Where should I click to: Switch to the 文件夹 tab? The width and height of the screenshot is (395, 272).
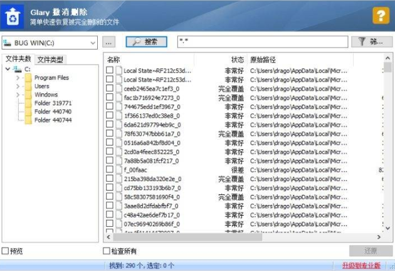pos(18,60)
